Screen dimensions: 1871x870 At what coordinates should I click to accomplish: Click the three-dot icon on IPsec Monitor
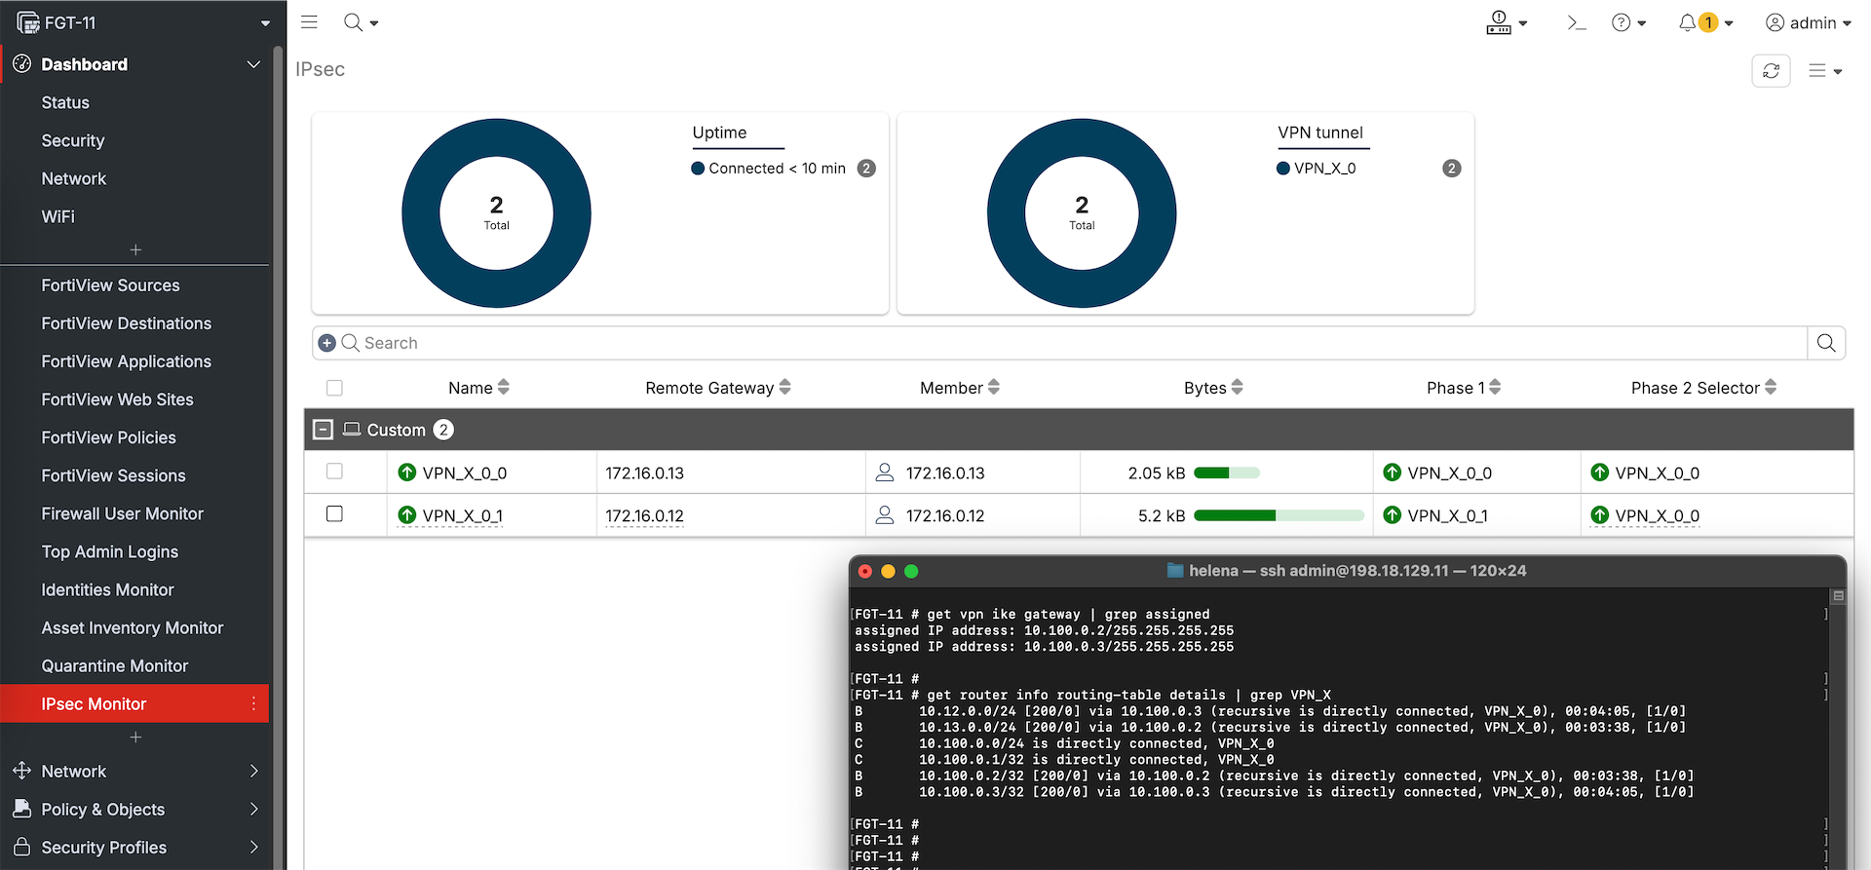[x=253, y=703]
